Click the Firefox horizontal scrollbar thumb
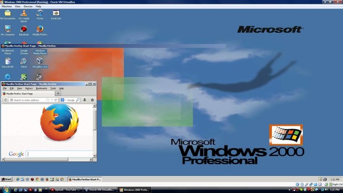343x193 pixels. click(x=36, y=160)
